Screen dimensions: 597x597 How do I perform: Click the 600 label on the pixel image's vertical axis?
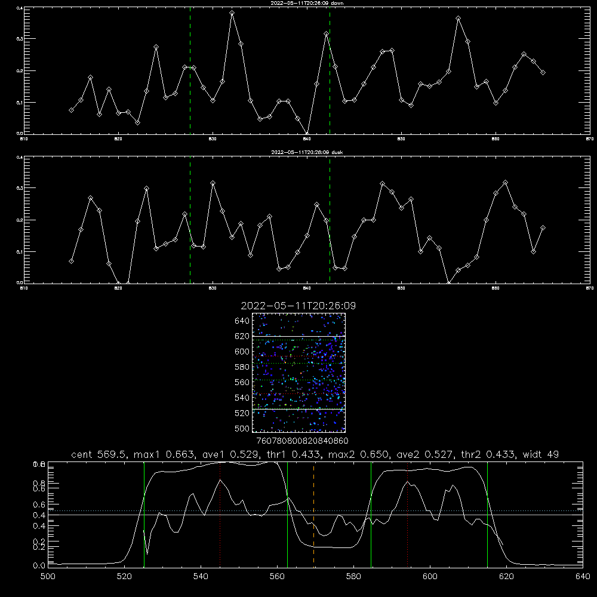coord(242,352)
